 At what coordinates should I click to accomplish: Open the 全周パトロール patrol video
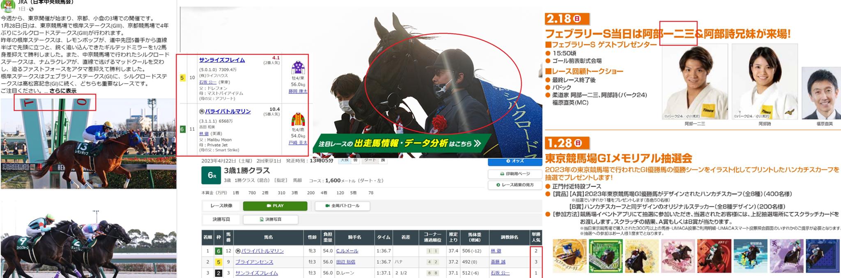click(342, 206)
